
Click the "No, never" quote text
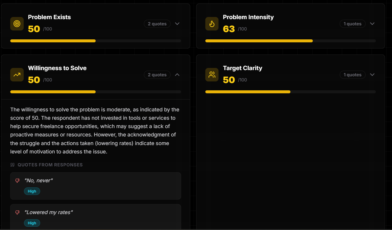point(39,181)
